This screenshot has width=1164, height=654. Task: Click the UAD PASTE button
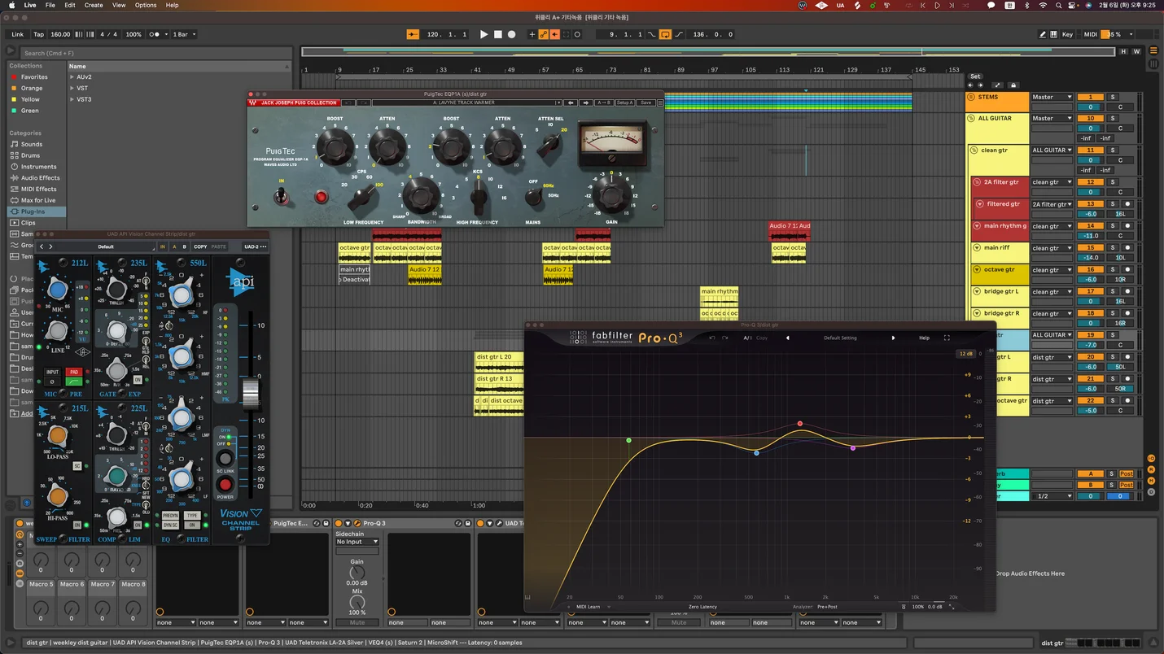pos(218,246)
